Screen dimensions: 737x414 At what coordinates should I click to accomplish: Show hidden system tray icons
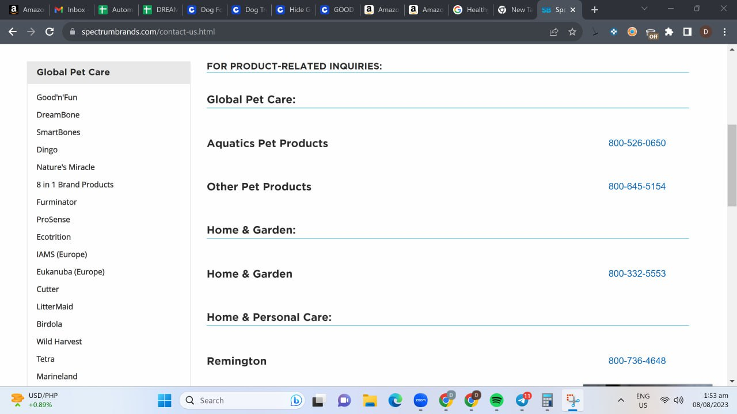click(621, 400)
